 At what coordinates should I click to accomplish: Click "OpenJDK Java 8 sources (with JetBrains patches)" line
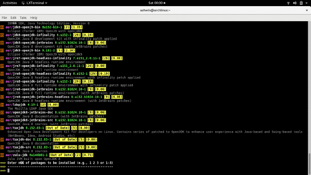point(50,124)
